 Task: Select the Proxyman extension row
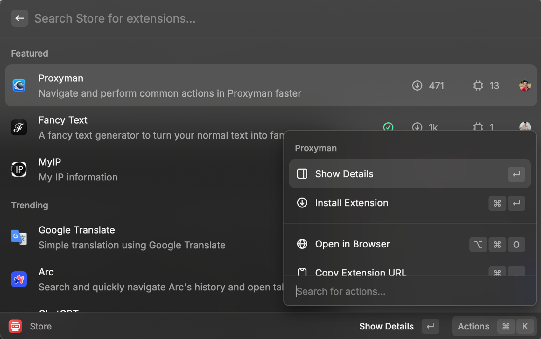coord(271,85)
